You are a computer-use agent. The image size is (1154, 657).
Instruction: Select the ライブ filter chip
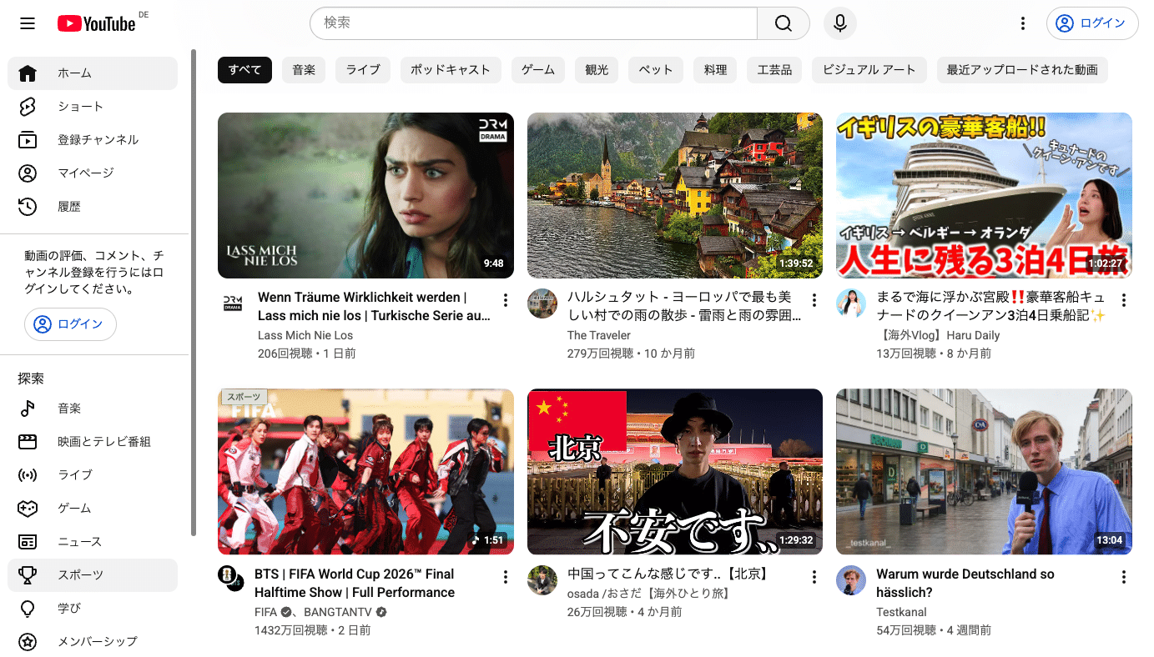(363, 70)
